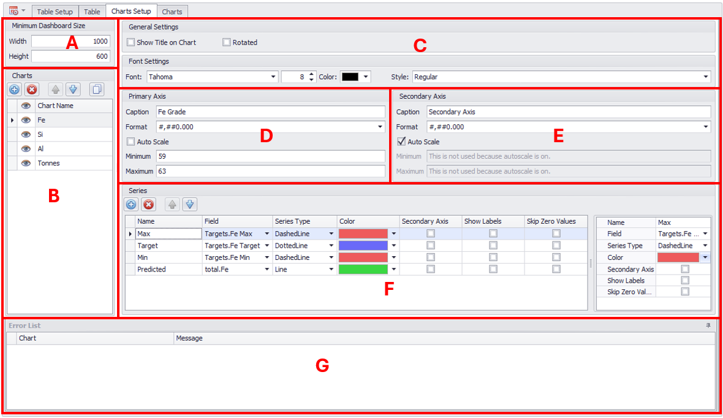Pin the Error List panel
This screenshot has width=723, height=418.
[709, 326]
